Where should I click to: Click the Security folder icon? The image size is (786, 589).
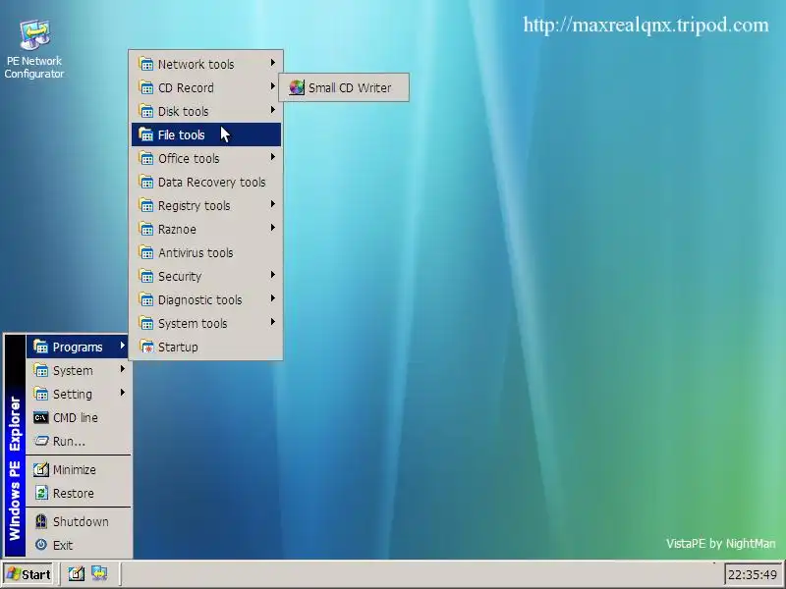click(145, 276)
